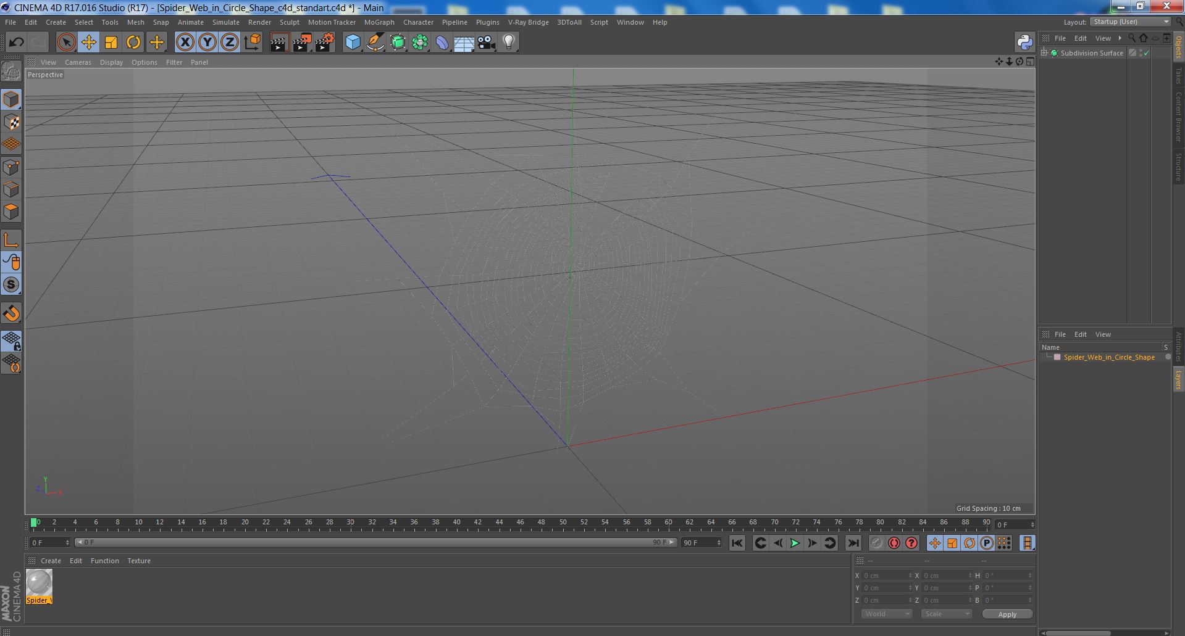Add a Light object

509,43
